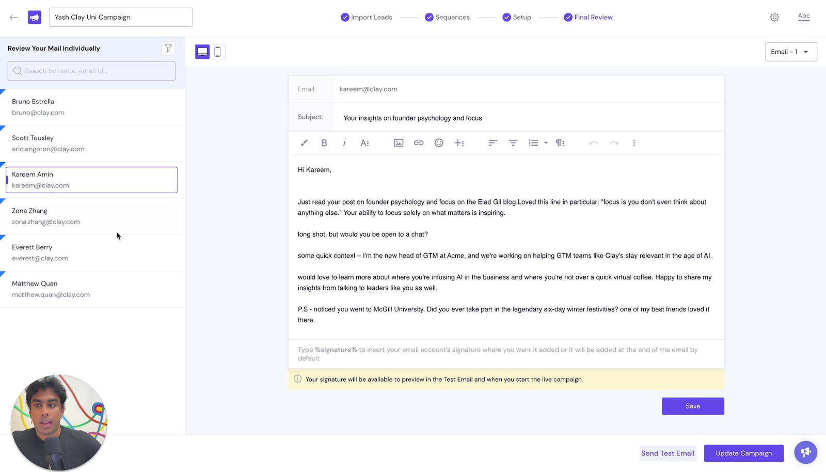The image size is (826, 472).
Task: Toggle italic formatting
Action: pyautogui.click(x=344, y=143)
